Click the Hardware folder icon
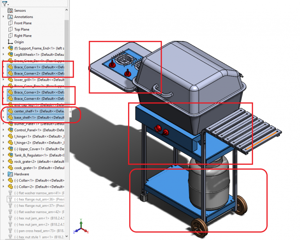 (11, 174)
